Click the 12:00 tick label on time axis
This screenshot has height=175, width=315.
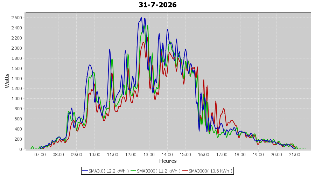(x=131, y=154)
